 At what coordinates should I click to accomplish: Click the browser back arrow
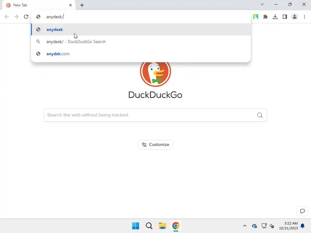[x=7, y=17]
